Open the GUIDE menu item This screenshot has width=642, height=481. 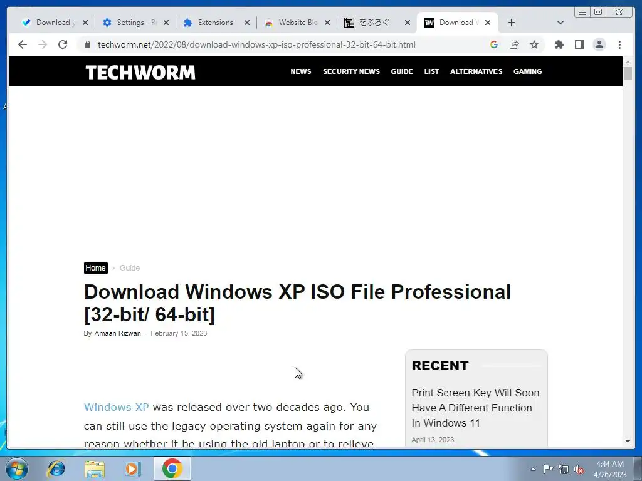click(402, 71)
